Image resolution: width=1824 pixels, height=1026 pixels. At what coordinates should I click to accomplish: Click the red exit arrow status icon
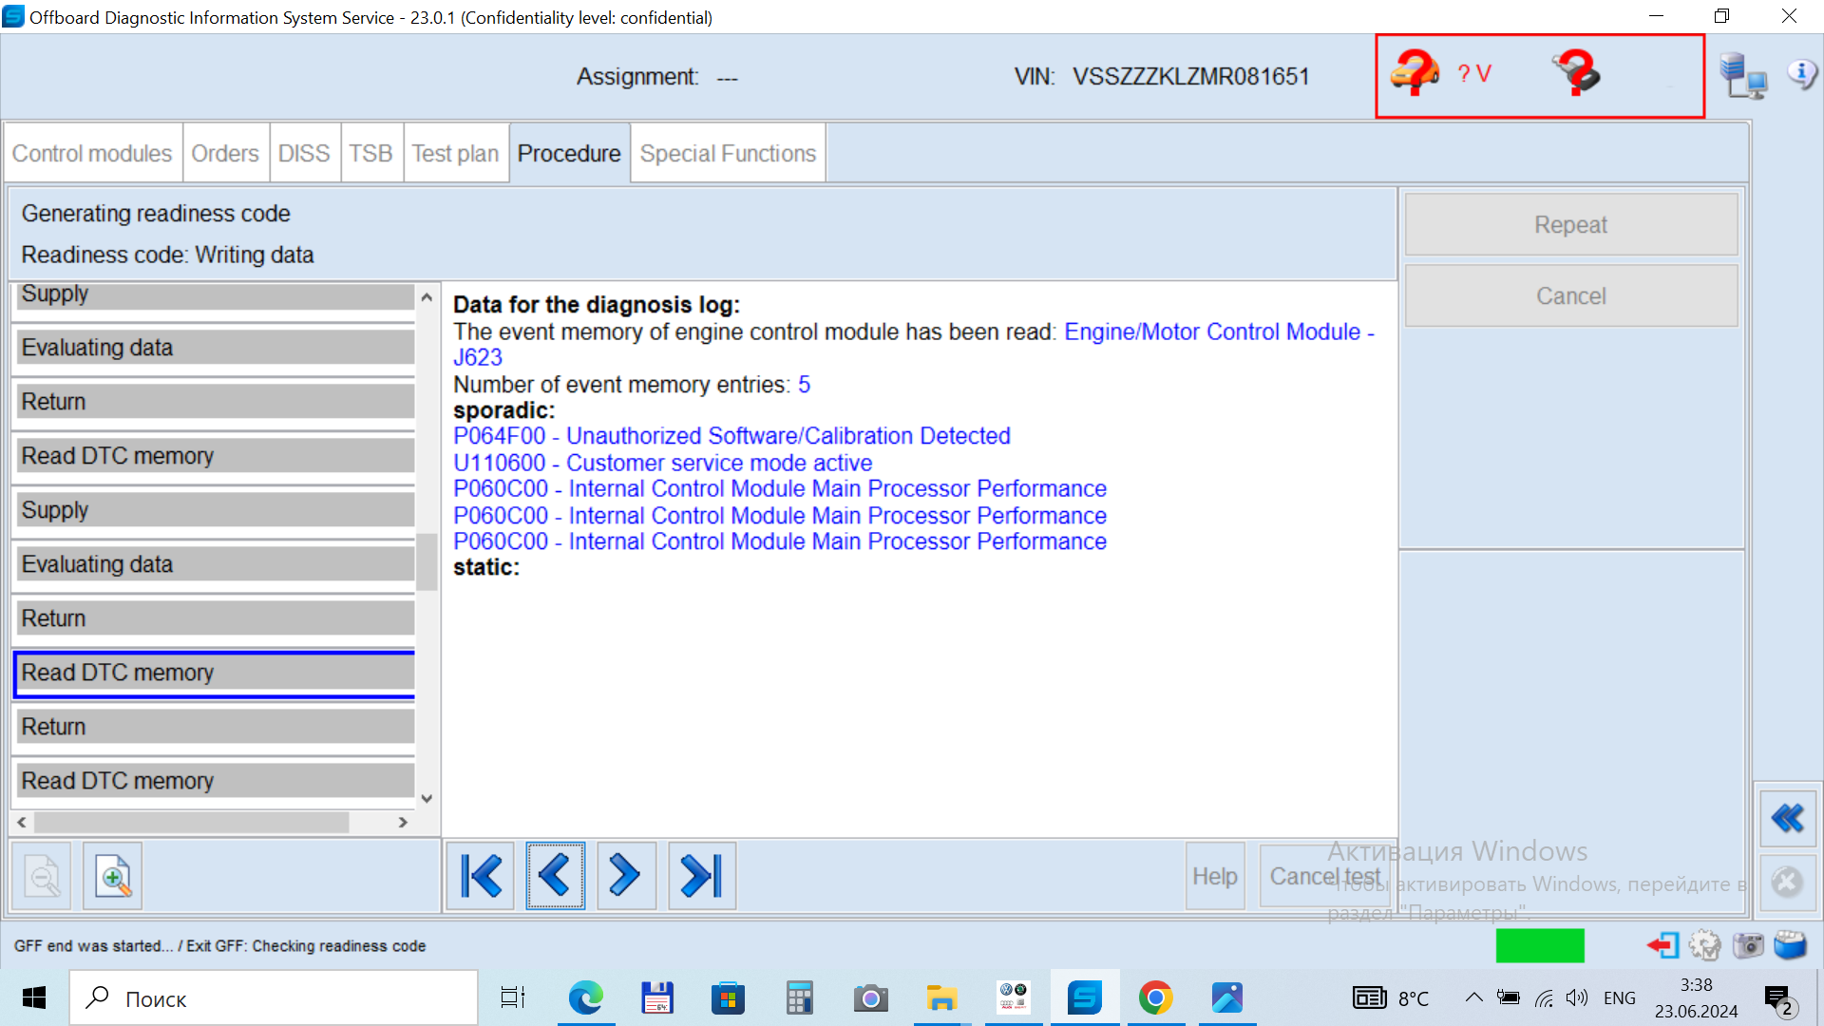coord(1662,945)
